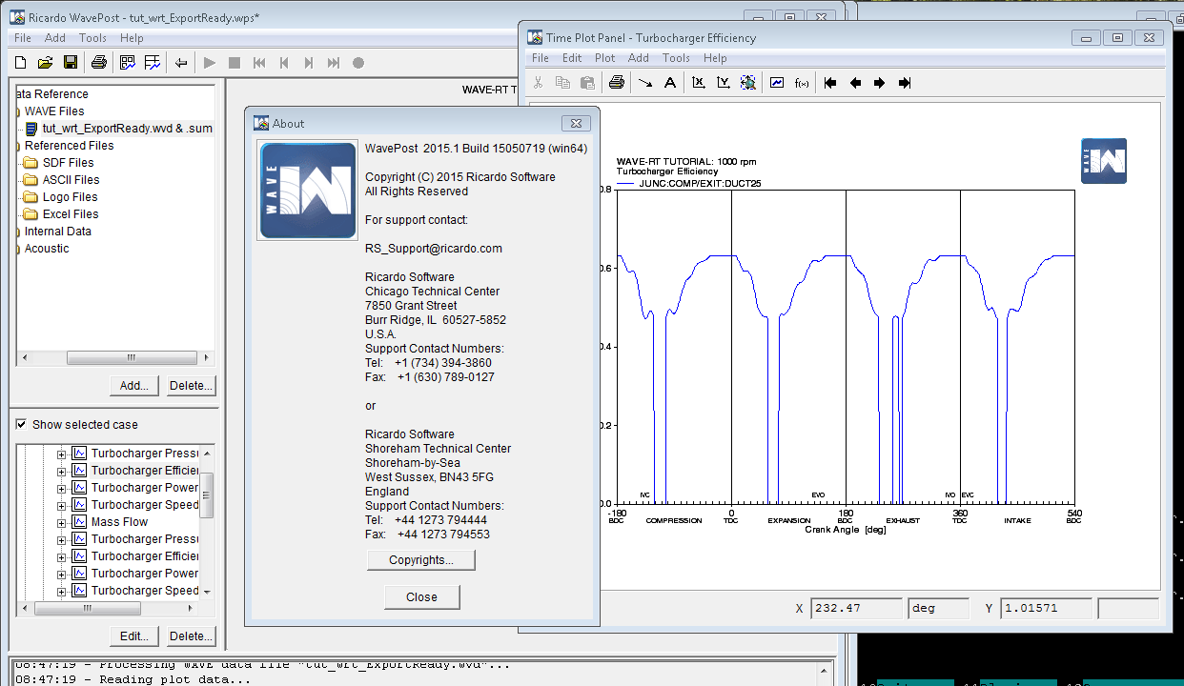Open the f(x) function tool

(802, 83)
